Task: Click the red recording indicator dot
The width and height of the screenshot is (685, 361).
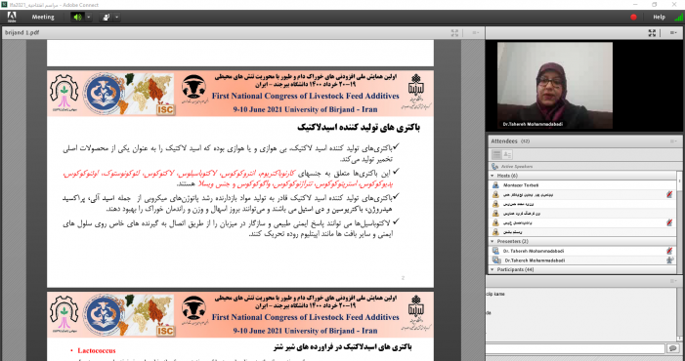Action: coord(633,17)
